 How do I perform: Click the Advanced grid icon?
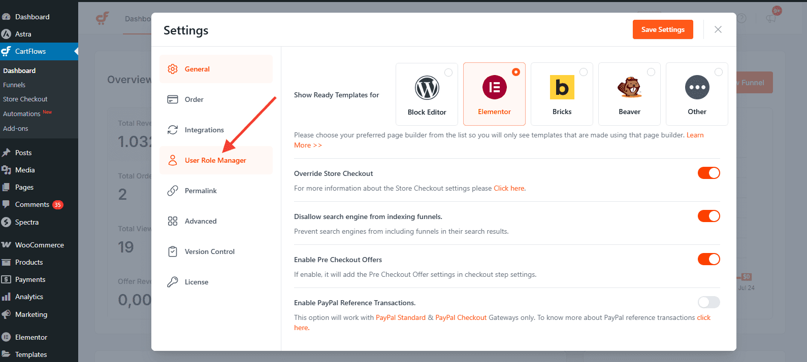(173, 221)
